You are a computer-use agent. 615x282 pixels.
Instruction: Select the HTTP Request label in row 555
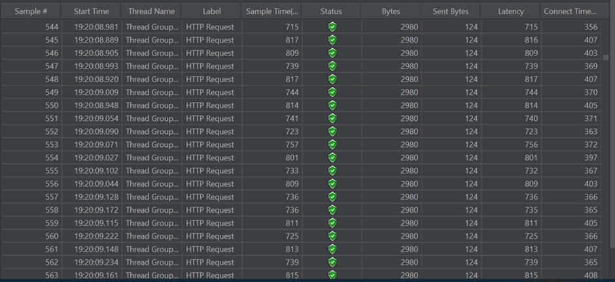[x=210, y=170]
